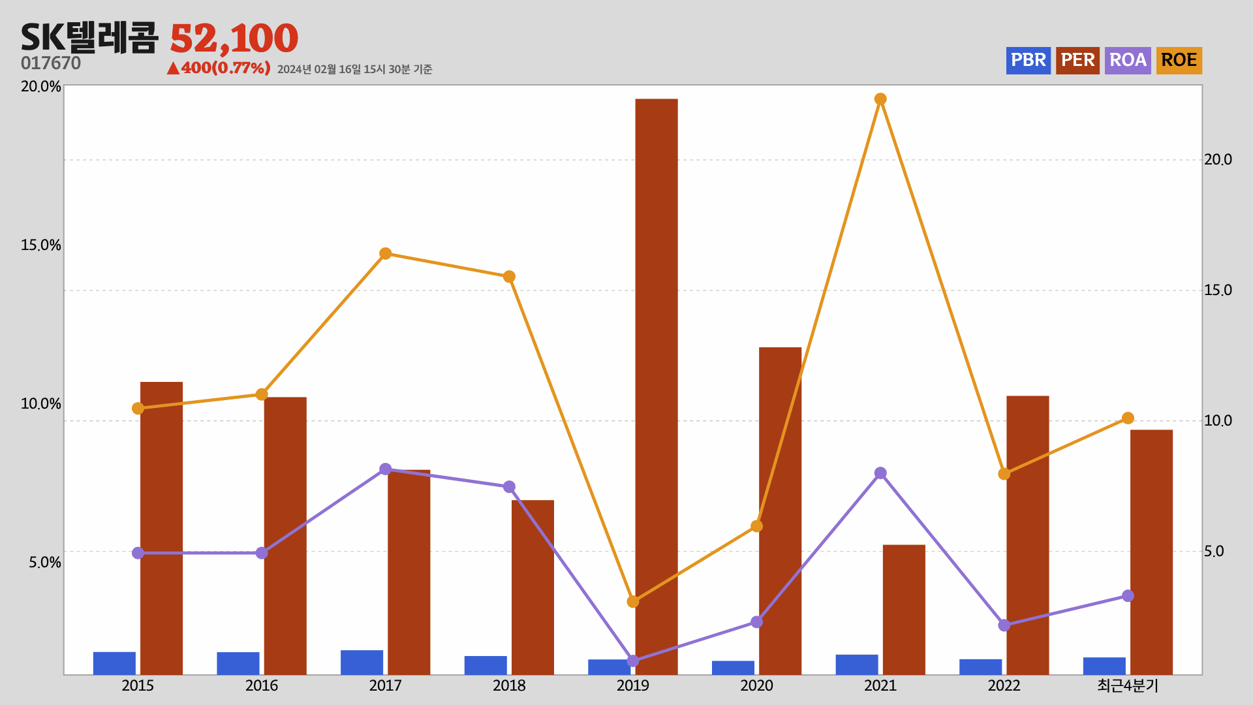Click the 2022 ROE orange data point
The image size is (1253, 705).
click(1004, 474)
